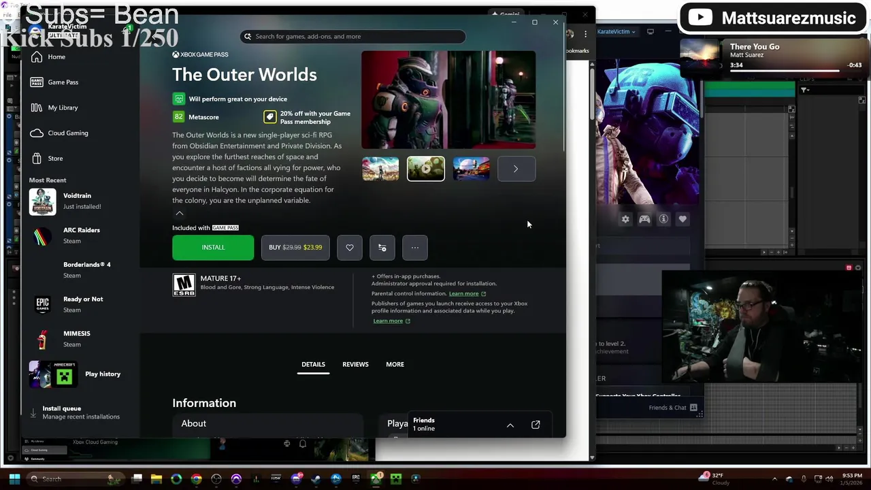Screen dimensions: 871x490
Task: Open KarateVictim dropdown in Steam window
Action: [617, 31]
